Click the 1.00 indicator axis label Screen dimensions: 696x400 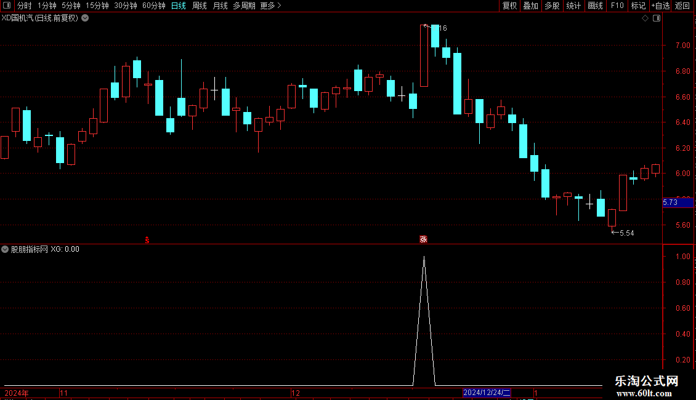pos(682,257)
